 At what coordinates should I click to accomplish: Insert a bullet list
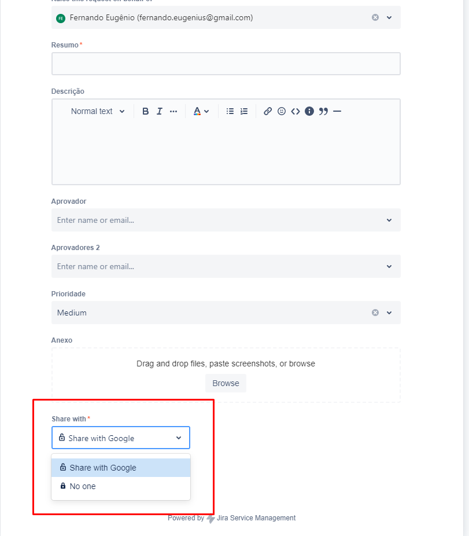pos(230,111)
